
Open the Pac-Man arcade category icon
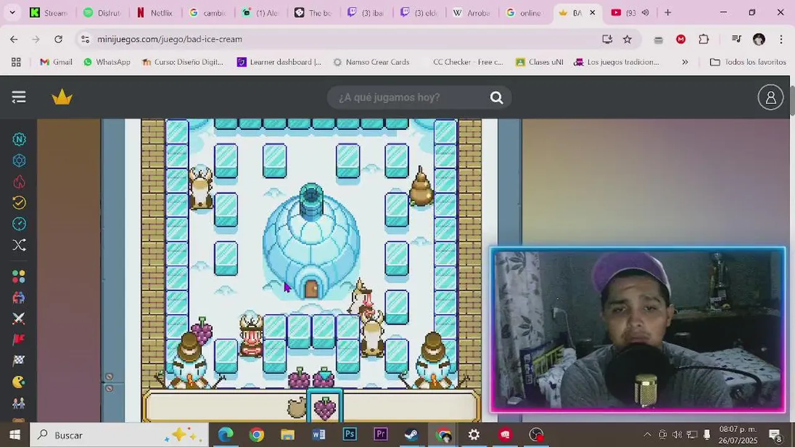point(19,382)
